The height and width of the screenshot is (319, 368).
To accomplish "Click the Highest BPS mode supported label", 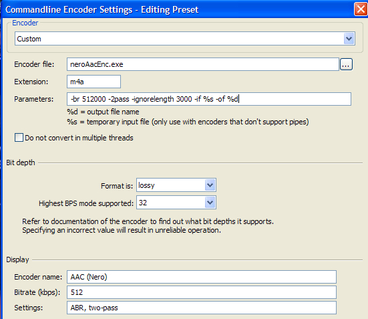I will click(x=86, y=203).
